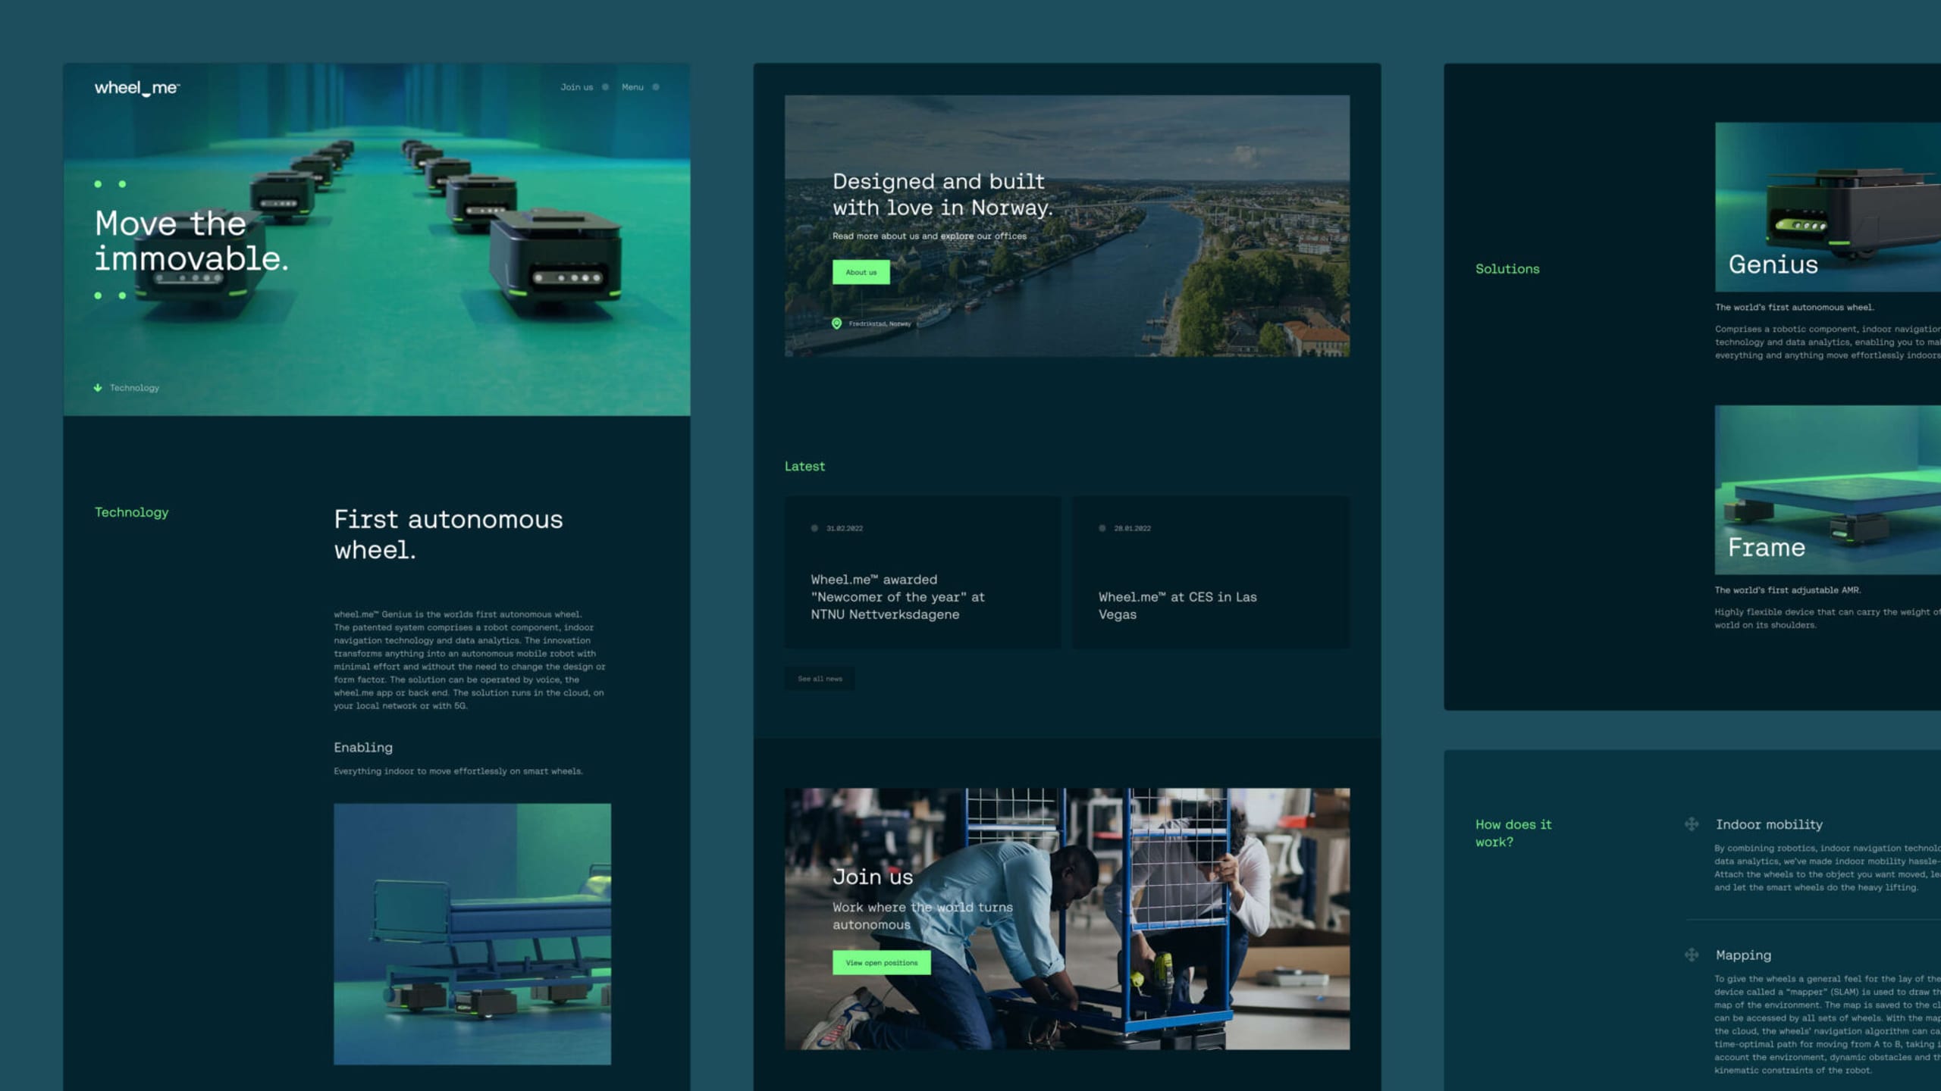This screenshot has height=1091, width=1941.
Task: Select the Frame product thumbnail
Action: click(x=1827, y=489)
